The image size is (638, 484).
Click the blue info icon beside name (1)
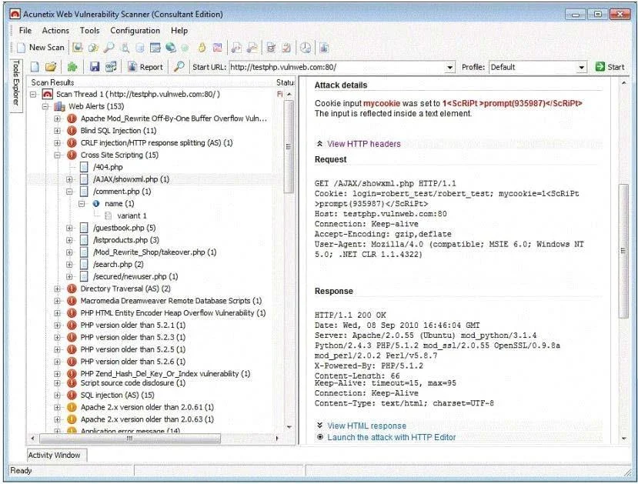coord(96,203)
